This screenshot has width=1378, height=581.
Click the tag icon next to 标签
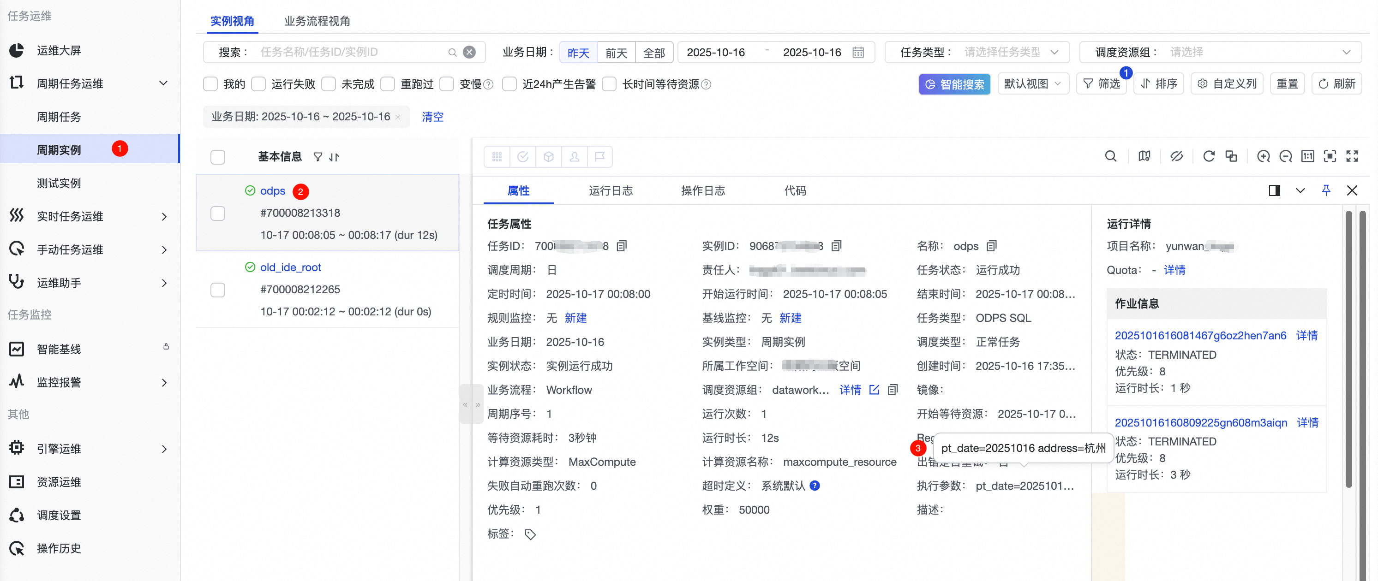pos(530,534)
